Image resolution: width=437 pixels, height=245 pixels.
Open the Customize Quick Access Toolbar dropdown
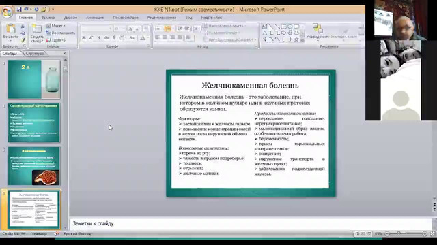pyautogui.click(x=53, y=9)
